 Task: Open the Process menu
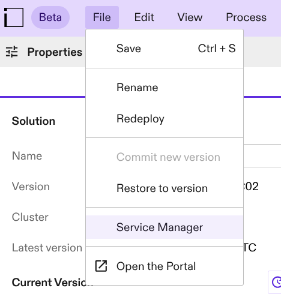246,17
